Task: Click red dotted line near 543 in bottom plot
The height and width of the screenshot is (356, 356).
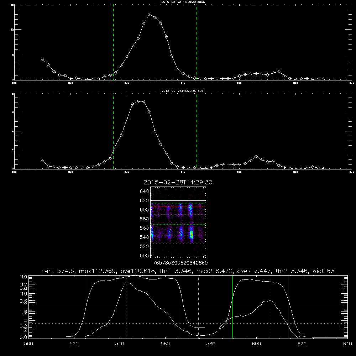Action: point(126,307)
